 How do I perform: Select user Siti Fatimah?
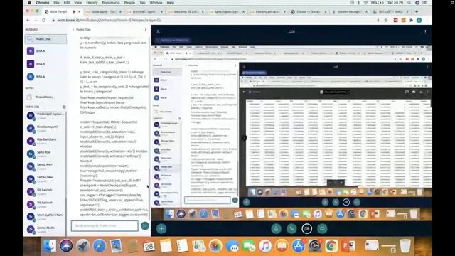(x=45, y=204)
